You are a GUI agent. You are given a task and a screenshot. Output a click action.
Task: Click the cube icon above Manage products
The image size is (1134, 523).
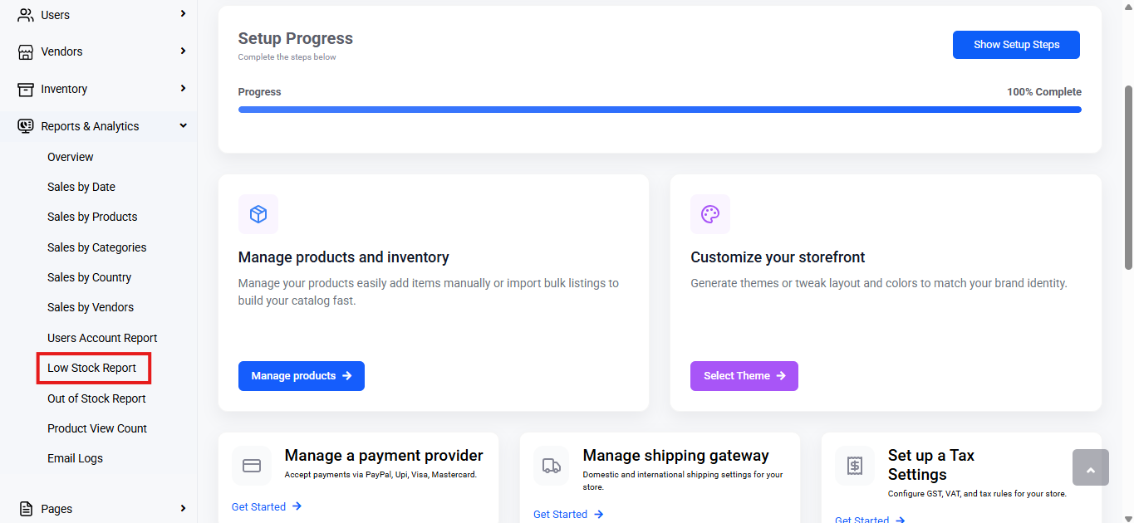click(258, 214)
